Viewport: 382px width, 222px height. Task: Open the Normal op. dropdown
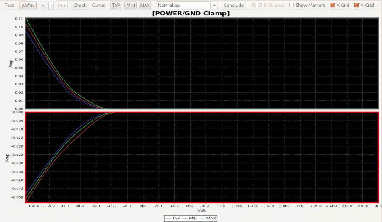(x=183, y=6)
